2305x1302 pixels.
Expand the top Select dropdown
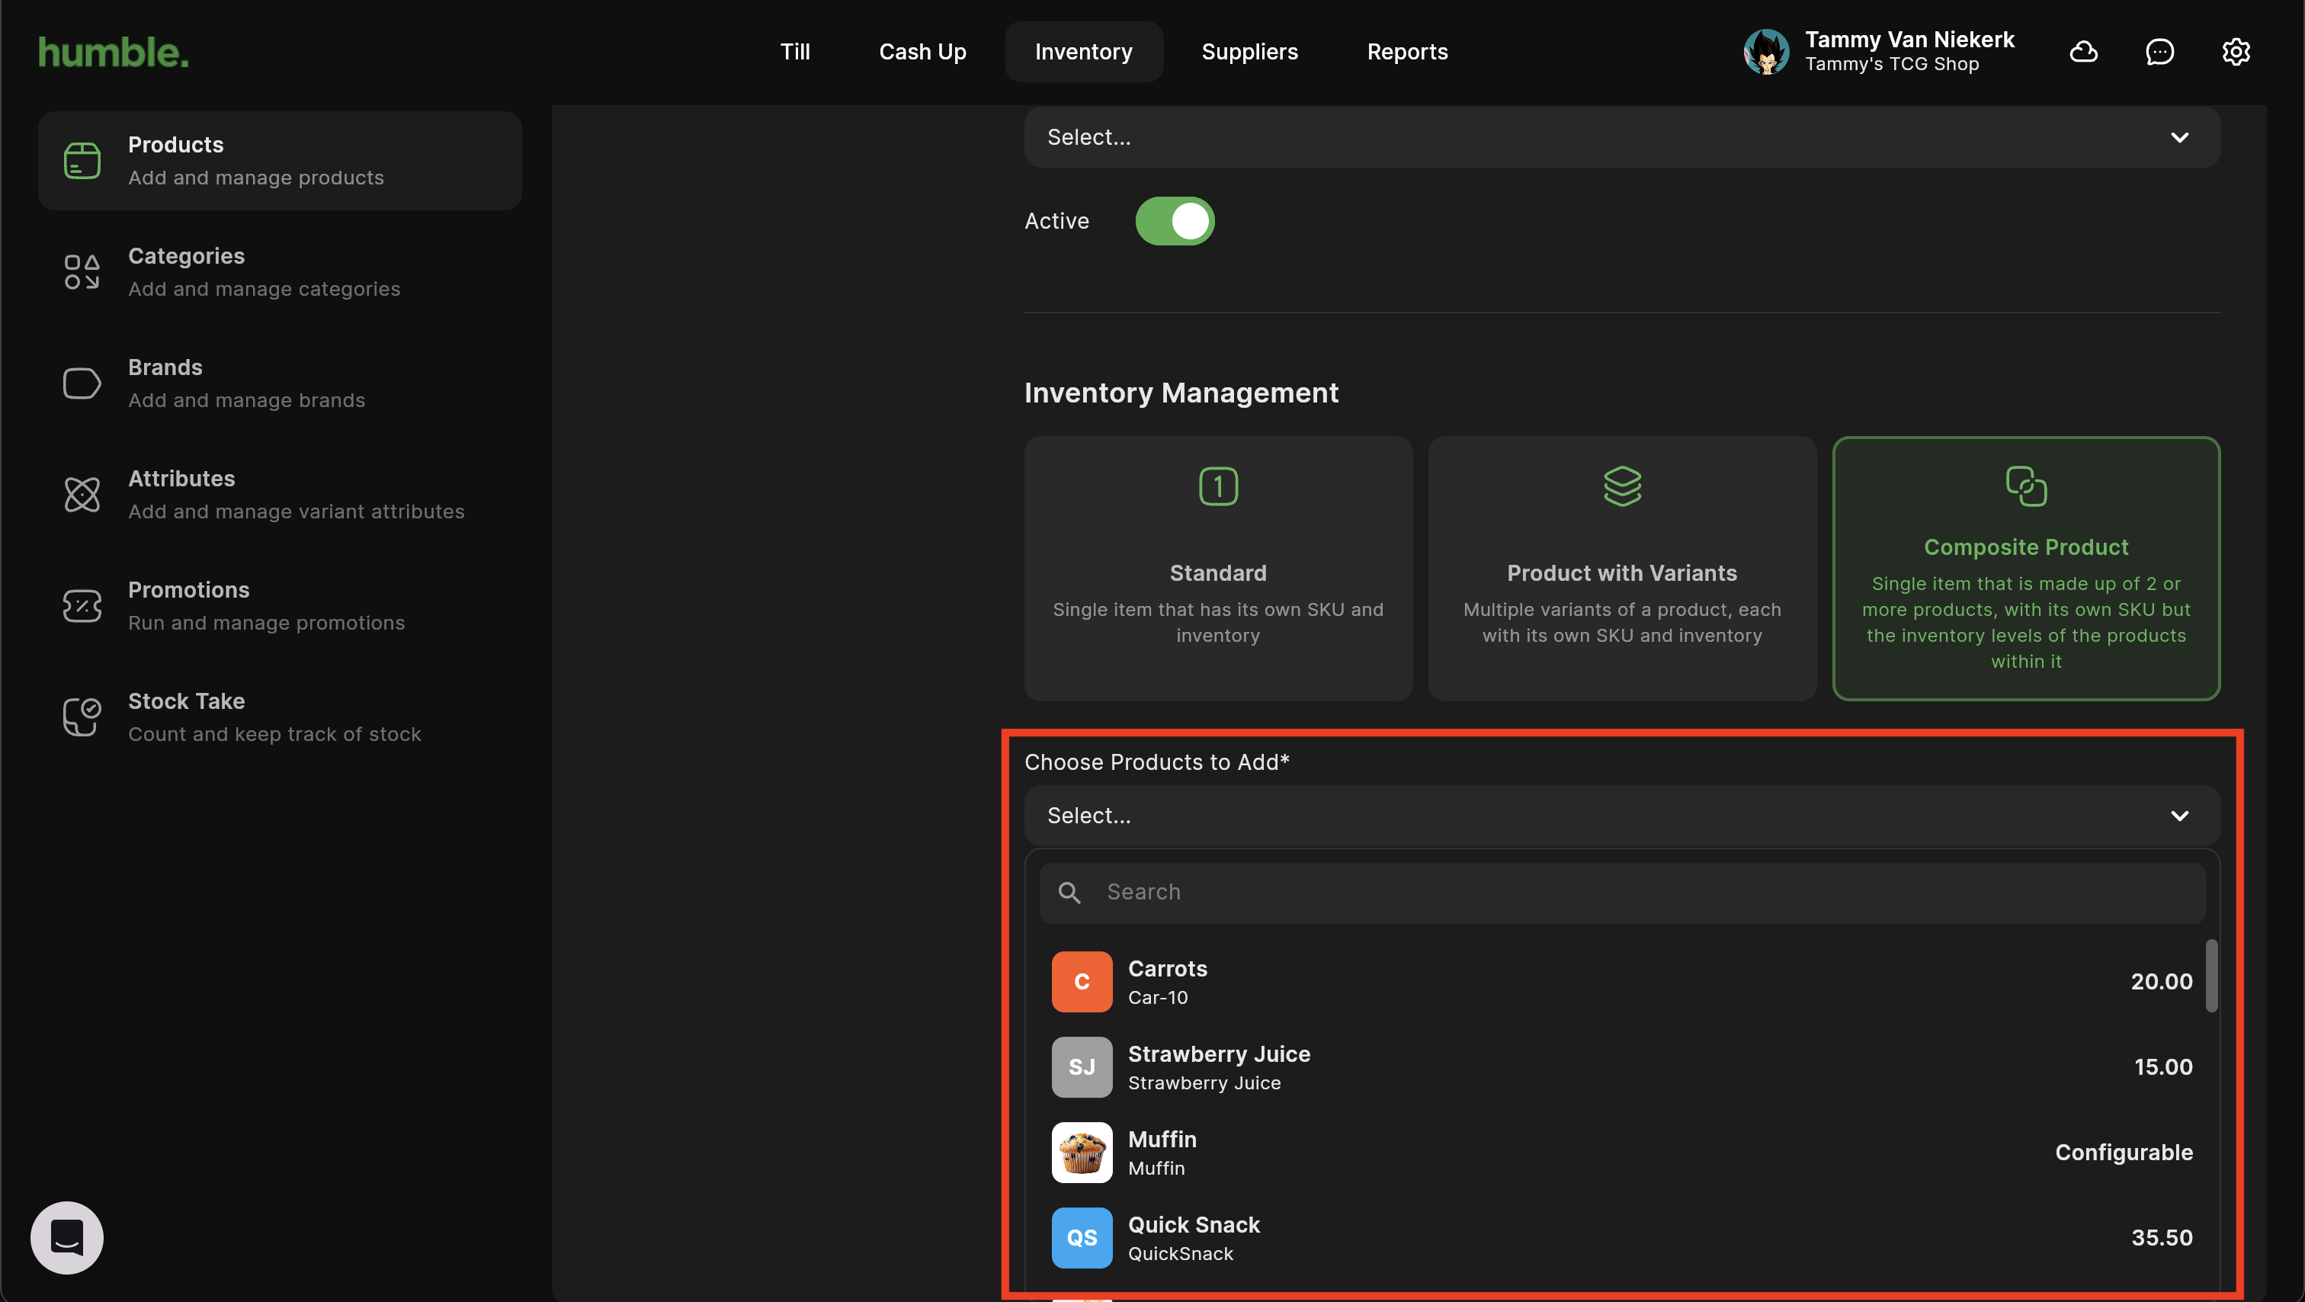tap(1621, 137)
